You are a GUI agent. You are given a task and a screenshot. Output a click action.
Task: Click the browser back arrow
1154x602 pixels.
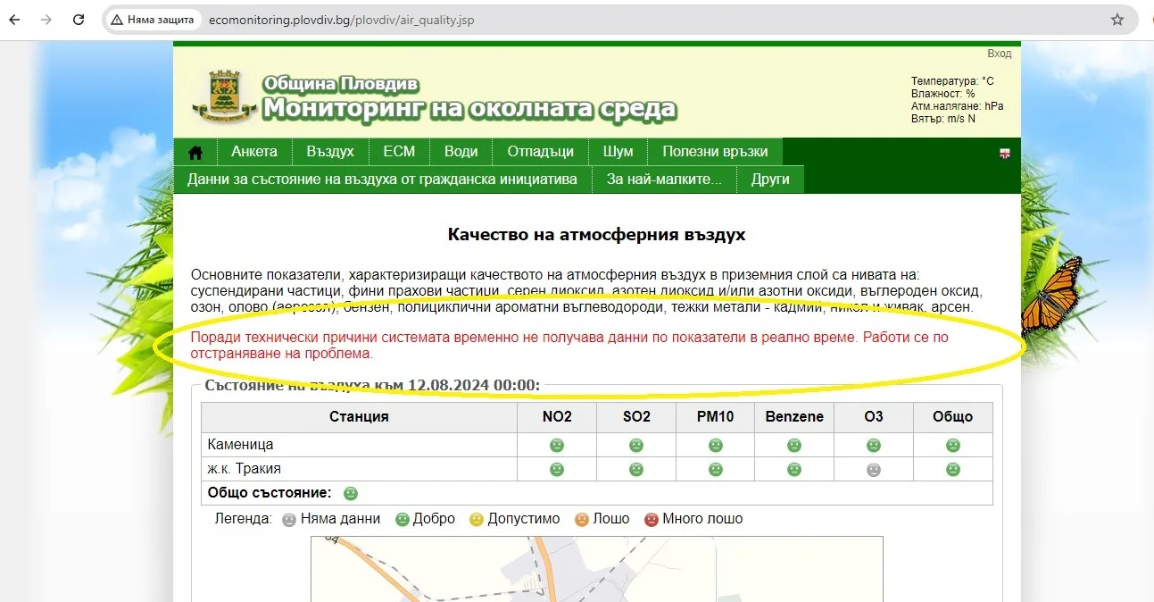coord(14,20)
